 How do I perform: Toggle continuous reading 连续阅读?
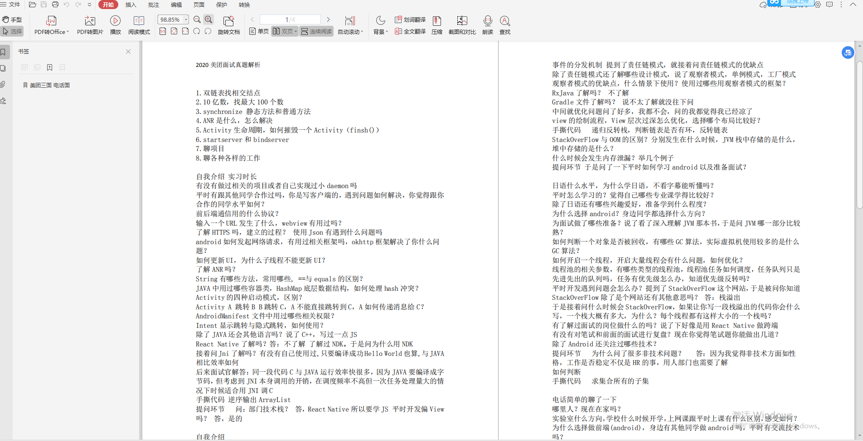(x=316, y=31)
